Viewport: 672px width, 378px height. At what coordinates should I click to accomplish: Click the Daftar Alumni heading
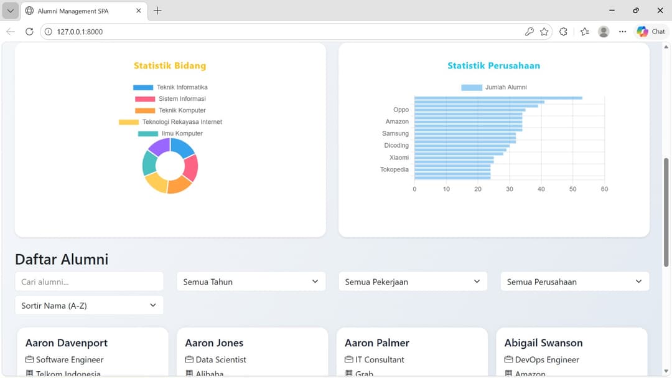(x=62, y=259)
